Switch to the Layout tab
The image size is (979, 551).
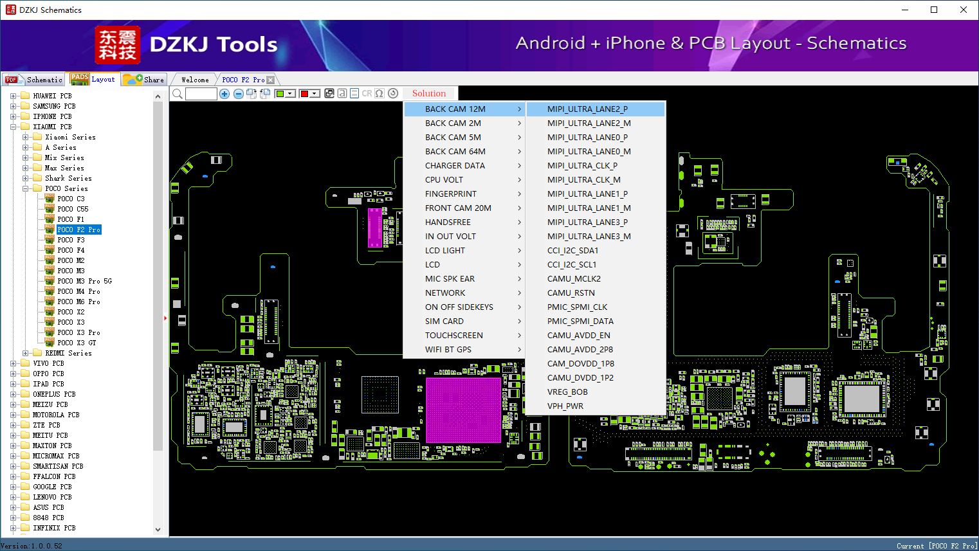93,79
